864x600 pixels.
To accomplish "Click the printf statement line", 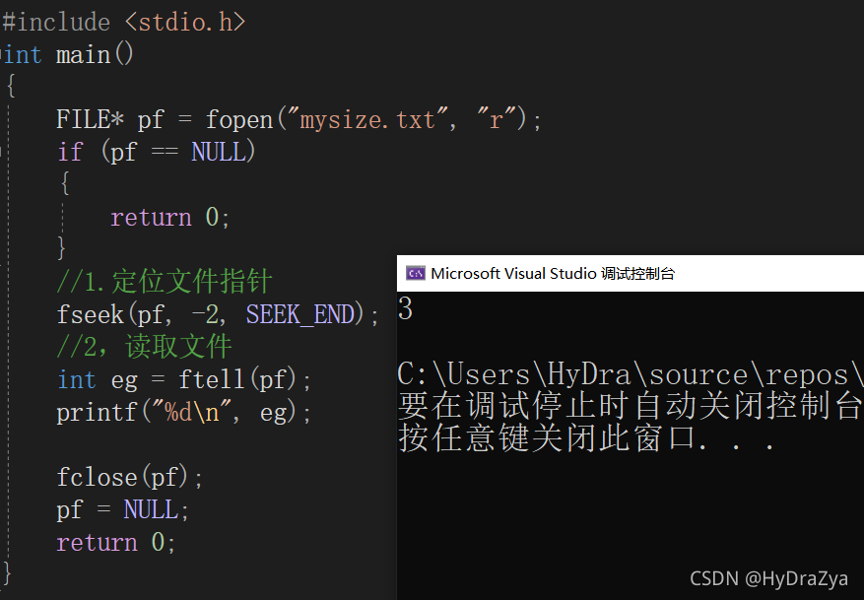I will click(184, 412).
